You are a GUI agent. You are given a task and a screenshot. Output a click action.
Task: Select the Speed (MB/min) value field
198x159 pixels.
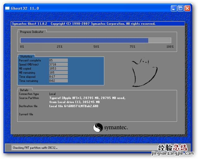(x=58, y=64)
